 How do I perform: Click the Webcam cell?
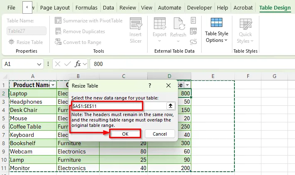[33, 151]
